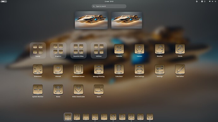
Task: Click the Type to search field
Action: point(109,6)
